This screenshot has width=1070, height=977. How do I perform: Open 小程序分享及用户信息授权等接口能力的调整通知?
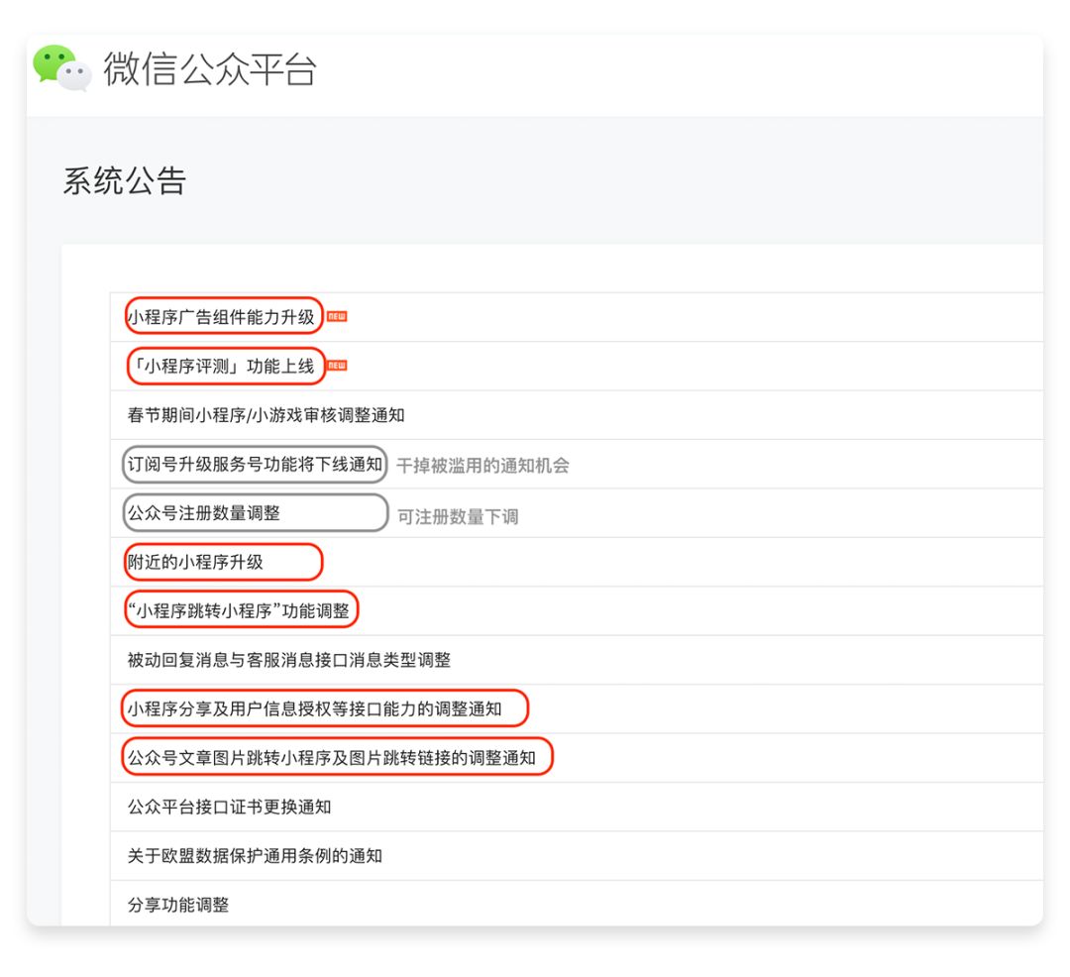click(315, 708)
